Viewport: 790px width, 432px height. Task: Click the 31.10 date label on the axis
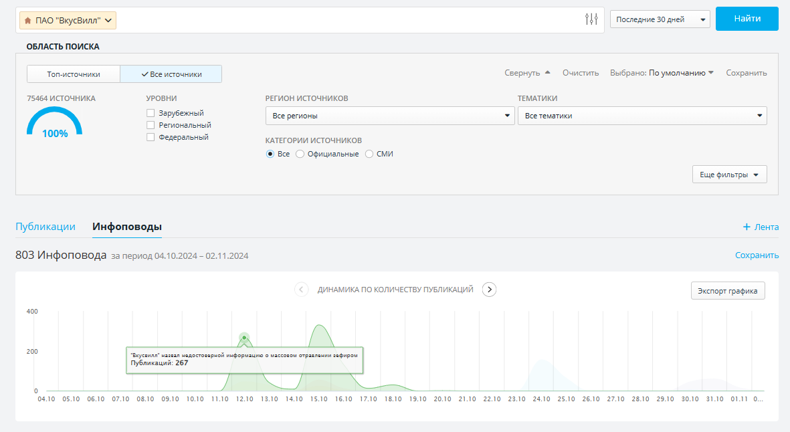[714, 399]
